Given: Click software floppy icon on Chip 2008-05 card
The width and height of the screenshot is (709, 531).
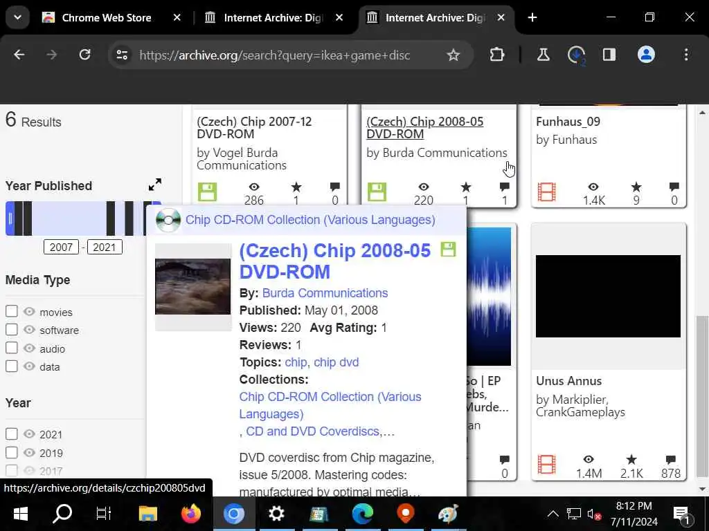Looking at the screenshot, I should [x=377, y=192].
